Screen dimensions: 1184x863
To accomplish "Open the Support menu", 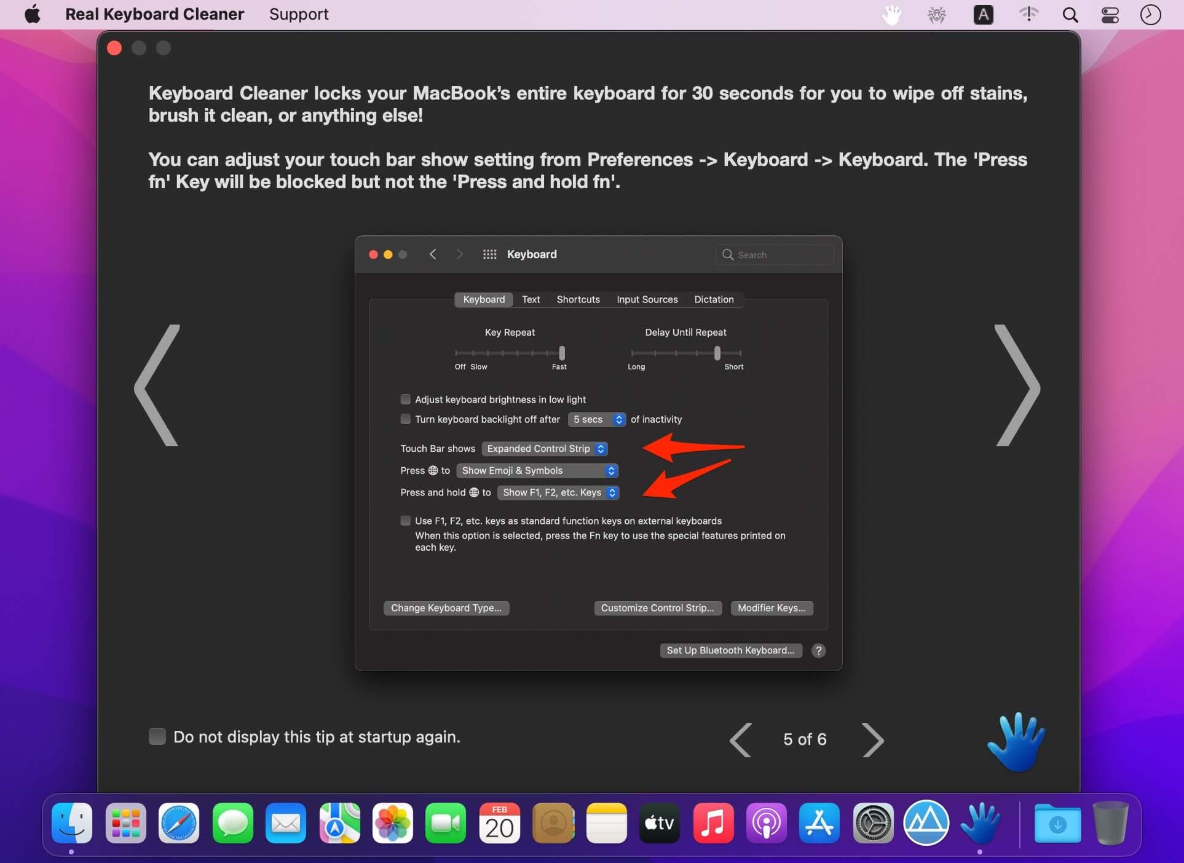I will click(x=299, y=14).
